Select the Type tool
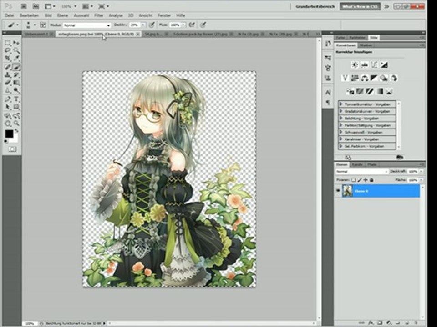 16,99
